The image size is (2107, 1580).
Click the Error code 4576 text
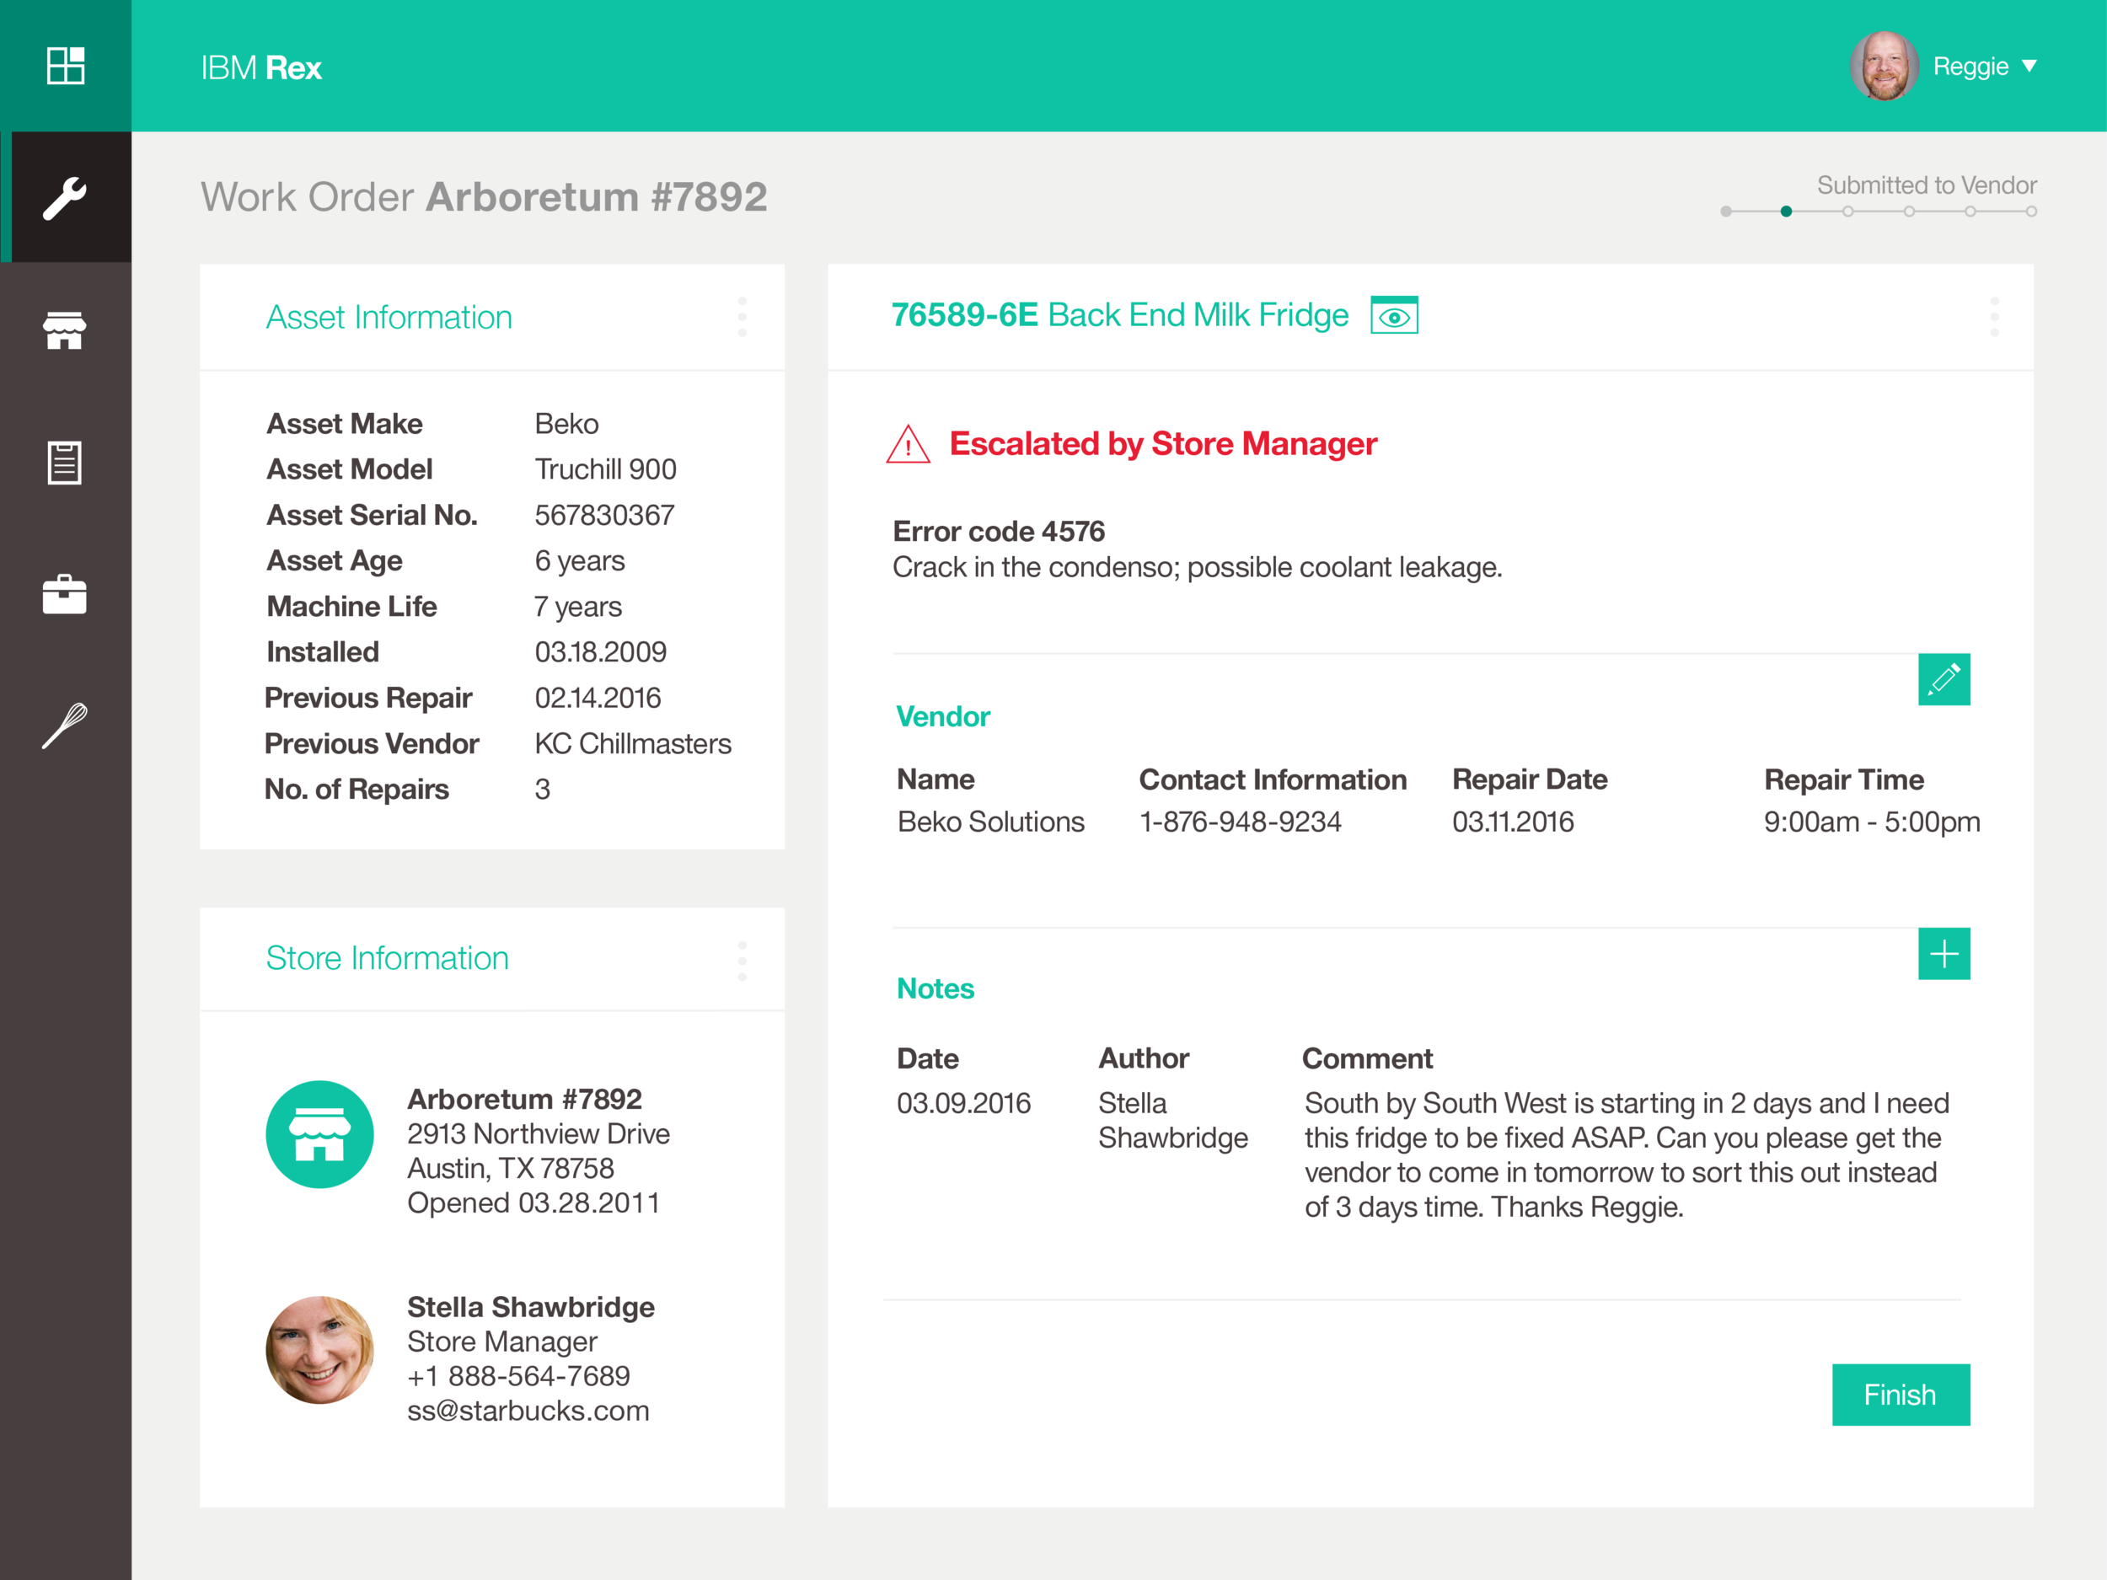point(1000,532)
